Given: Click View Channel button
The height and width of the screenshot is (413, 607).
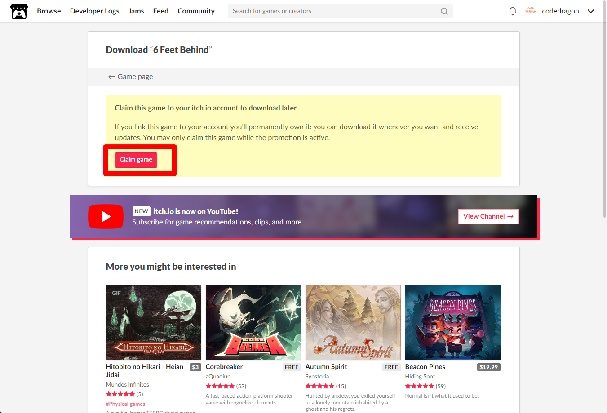Looking at the screenshot, I should (488, 216).
